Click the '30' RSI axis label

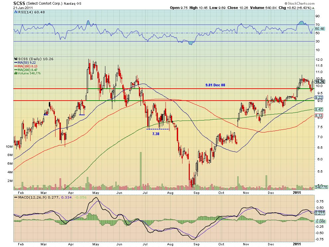click(x=317, y=41)
